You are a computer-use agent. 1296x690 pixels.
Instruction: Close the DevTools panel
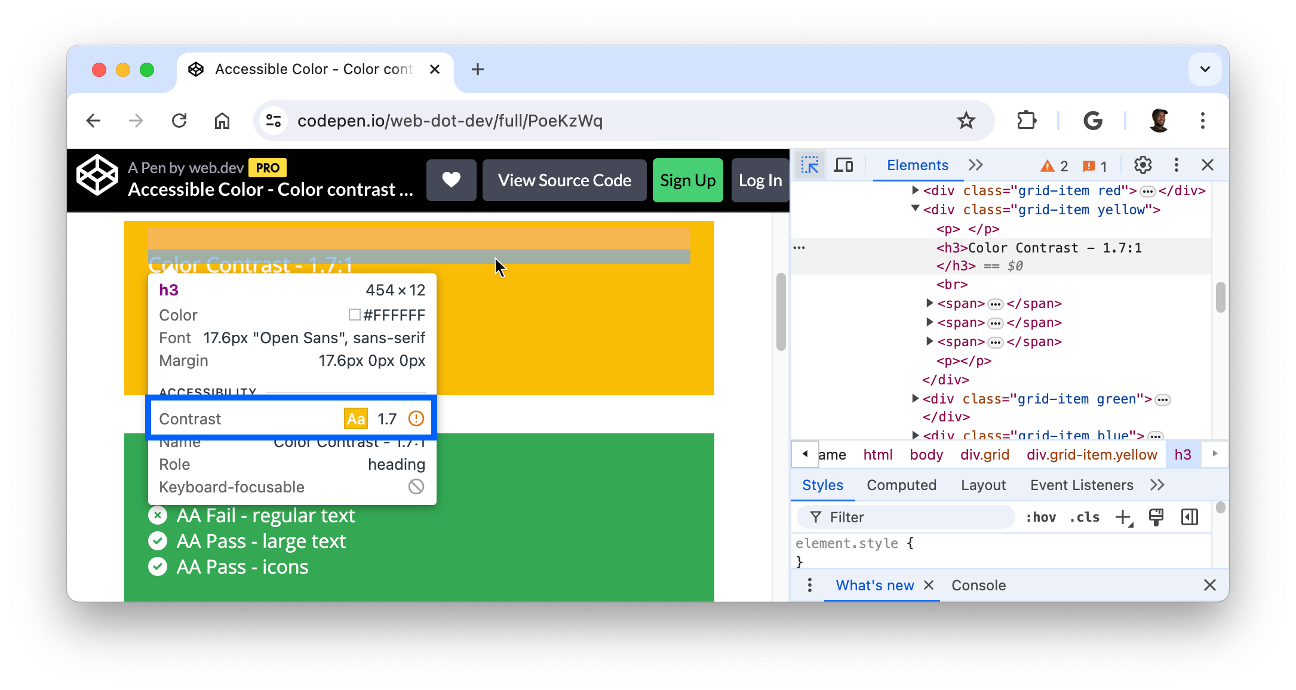click(x=1208, y=165)
